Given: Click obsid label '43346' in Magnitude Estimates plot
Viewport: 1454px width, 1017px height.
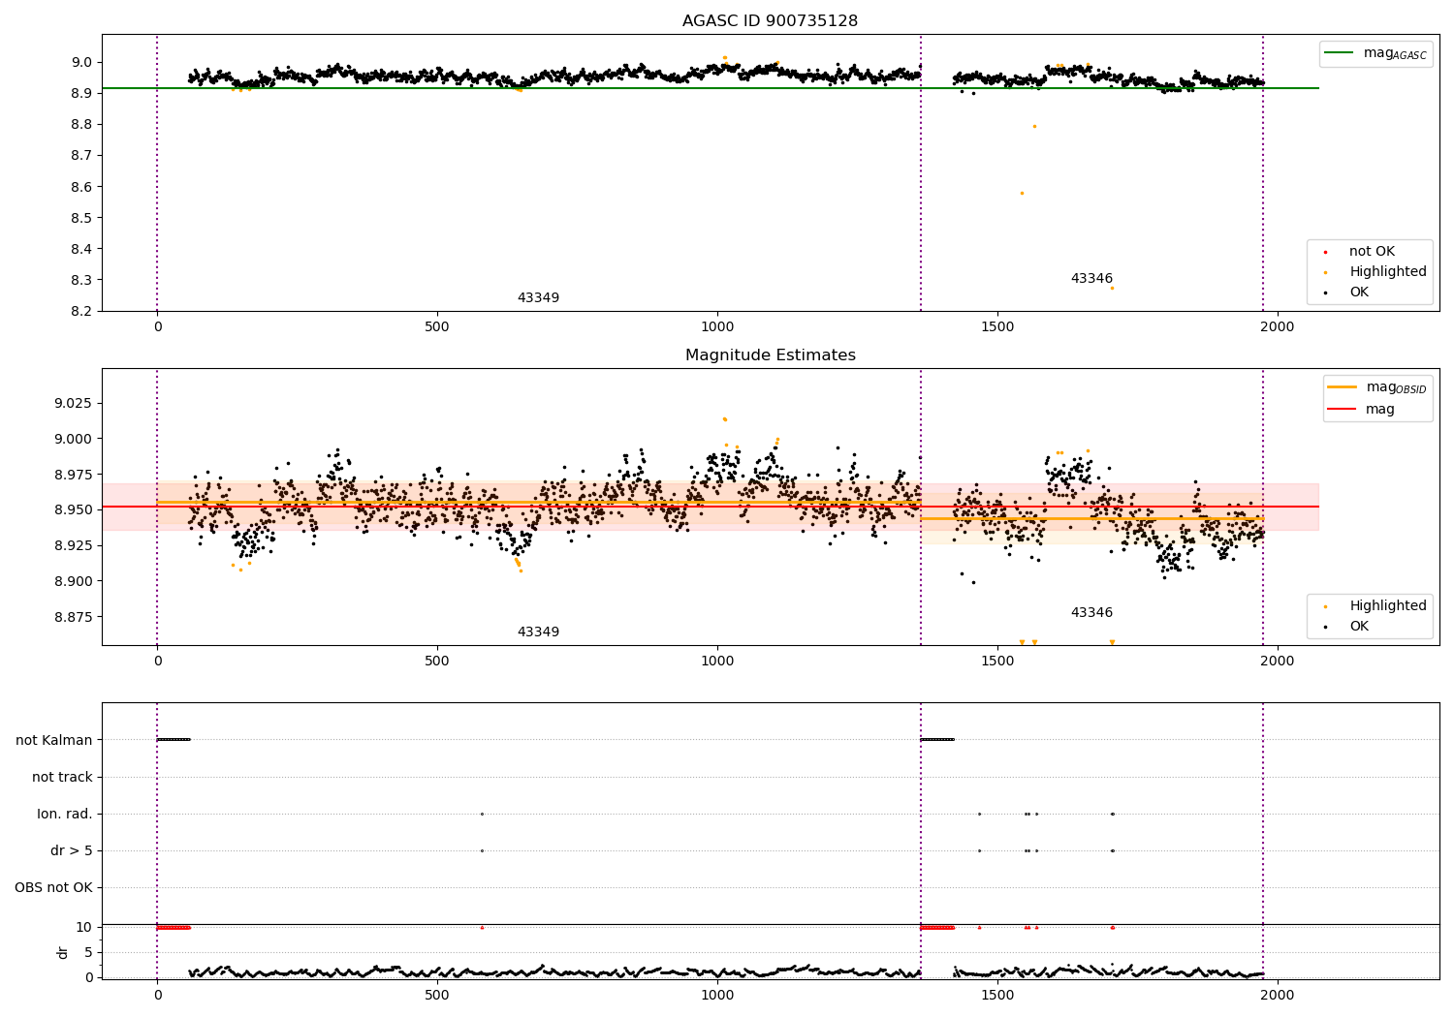Looking at the screenshot, I should click(x=1091, y=613).
